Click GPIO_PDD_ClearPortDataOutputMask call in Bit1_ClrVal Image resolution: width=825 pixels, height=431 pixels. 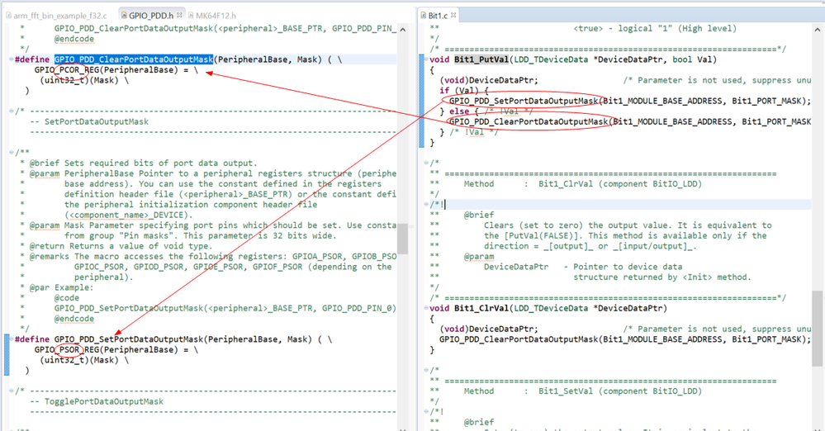click(519, 339)
